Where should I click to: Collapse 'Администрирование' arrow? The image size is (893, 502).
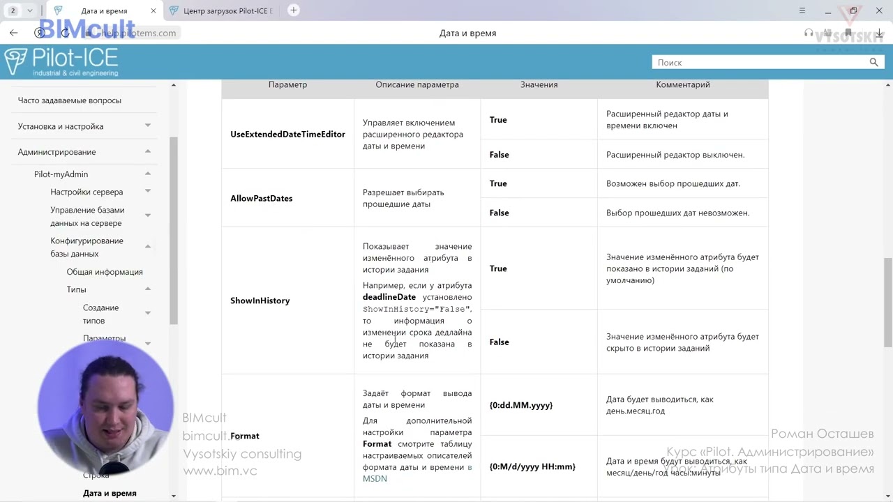(x=148, y=151)
